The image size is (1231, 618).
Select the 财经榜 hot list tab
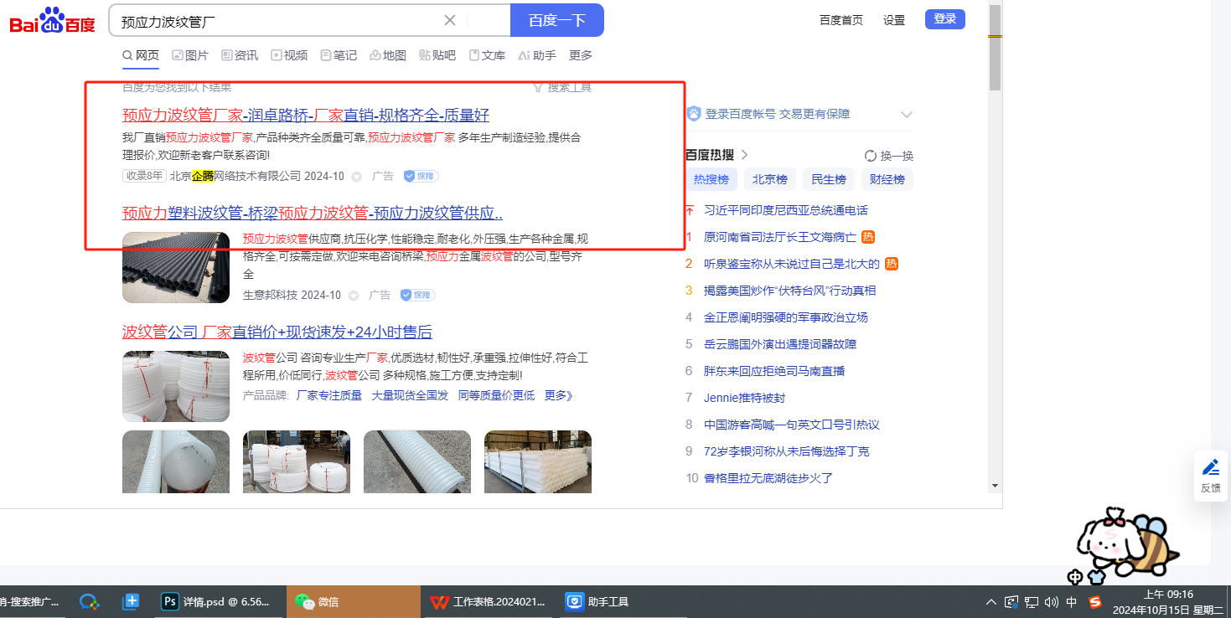[x=887, y=179]
